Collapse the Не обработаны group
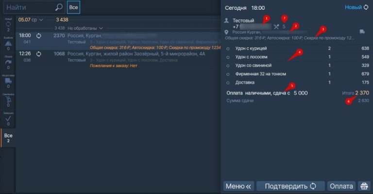This screenshot has width=373, height=194. pos(85,28)
